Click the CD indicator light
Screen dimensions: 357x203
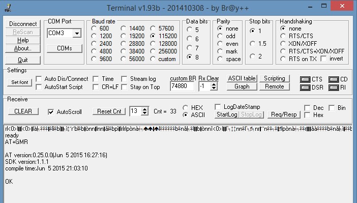point(334,79)
